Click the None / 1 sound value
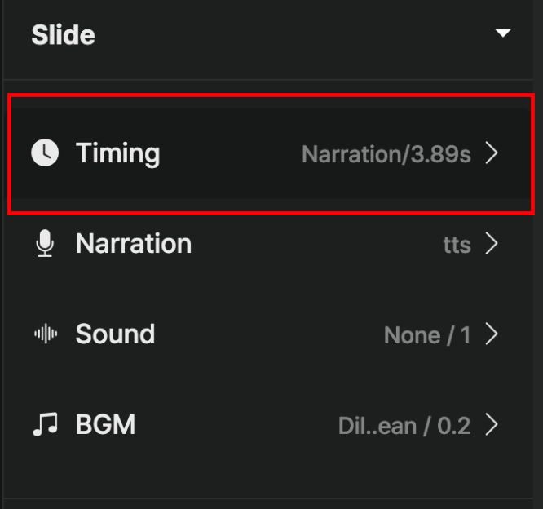Viewport: 543px width, 509px height. click(427, 335)
